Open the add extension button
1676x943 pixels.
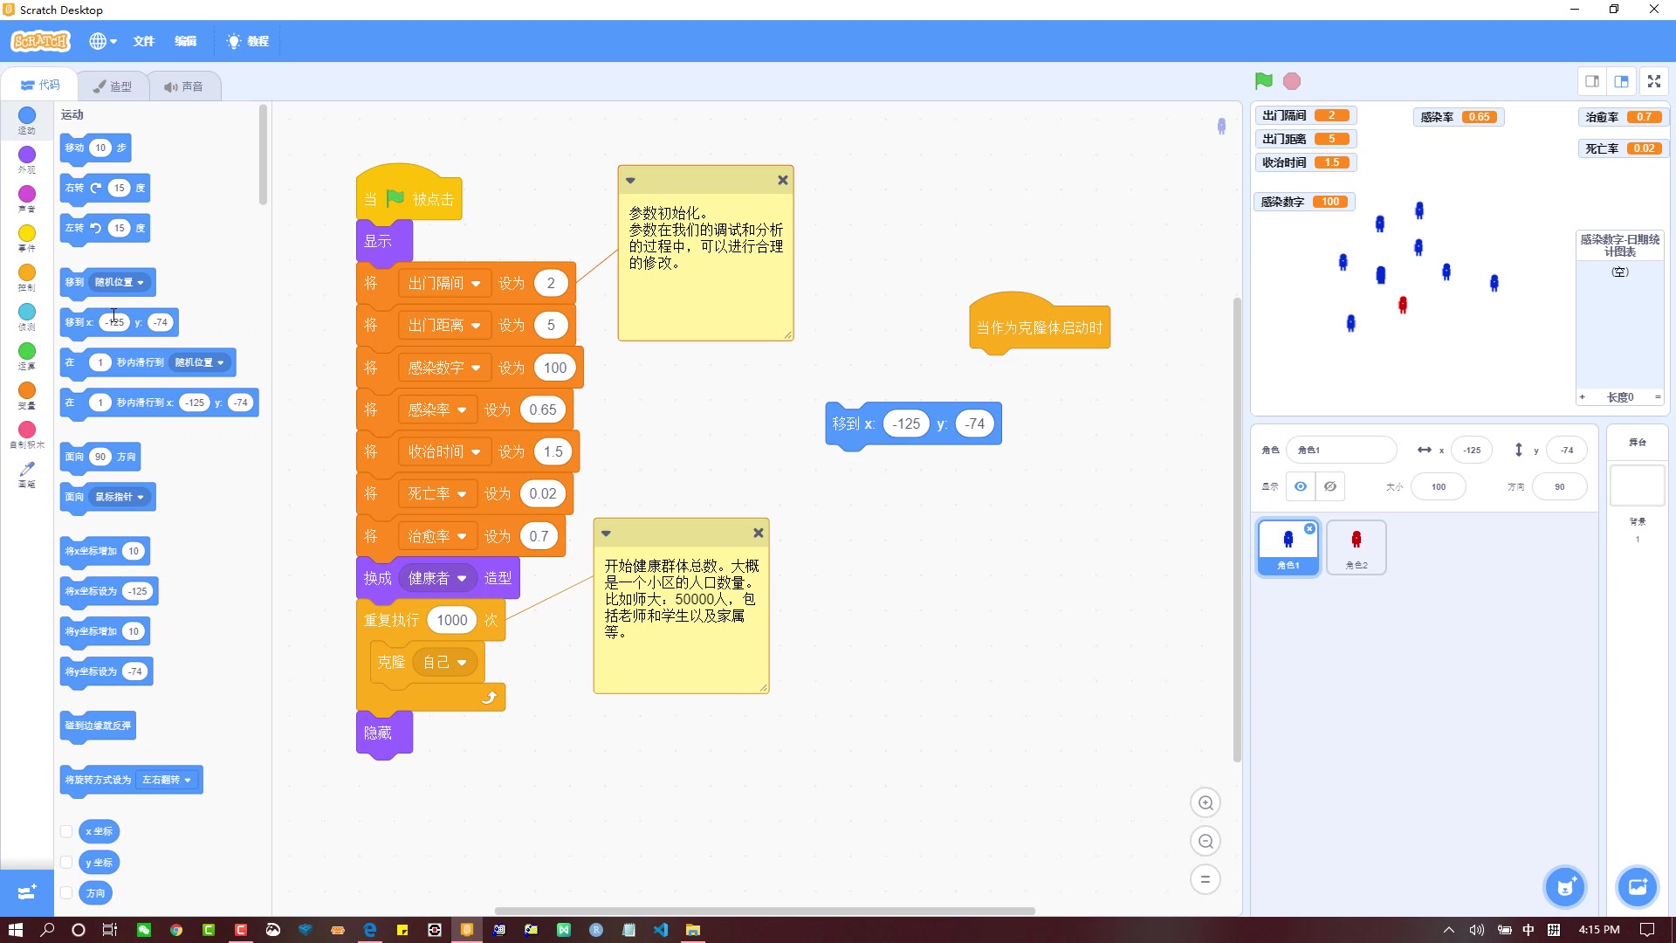(x=26, y=891)
